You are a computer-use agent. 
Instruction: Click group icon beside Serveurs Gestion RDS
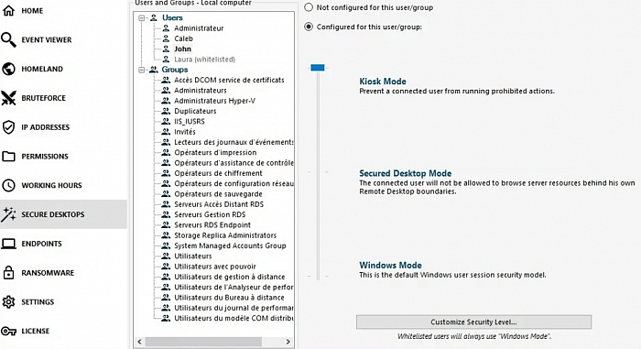(166, 214)
